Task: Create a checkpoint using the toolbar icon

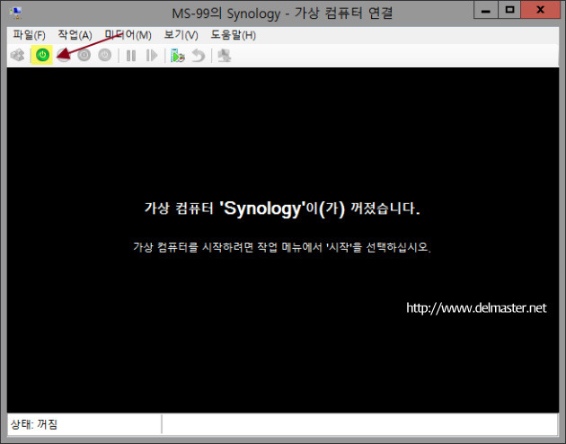Action: [x=178, y=56]
